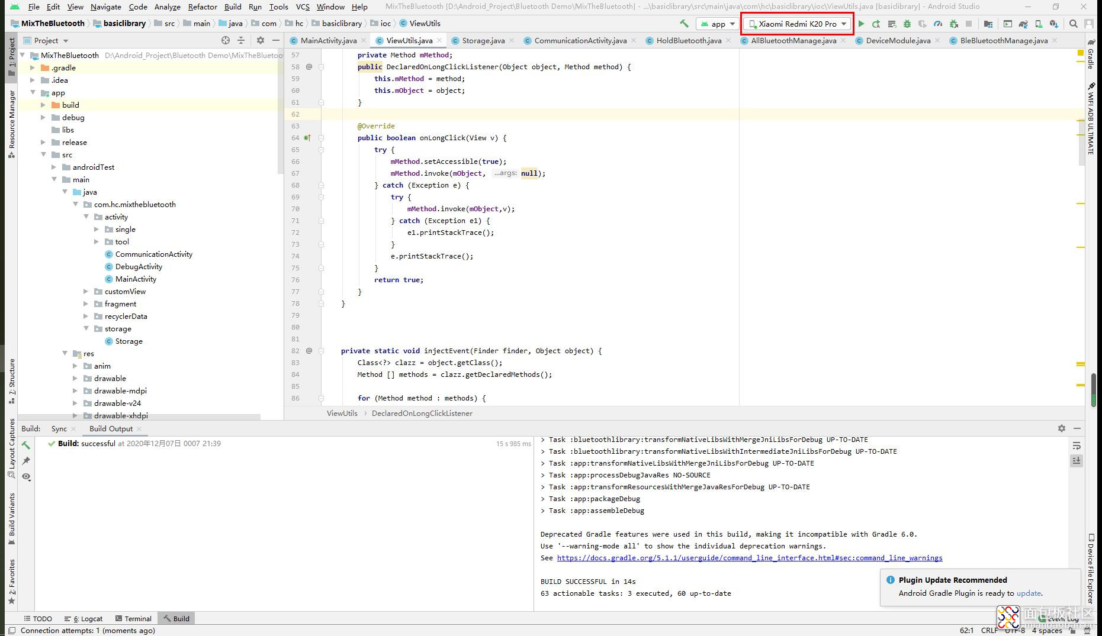Run the app with the green play icon
Viewport: 1102px width, 636px height.
click(x=861, y=24)
